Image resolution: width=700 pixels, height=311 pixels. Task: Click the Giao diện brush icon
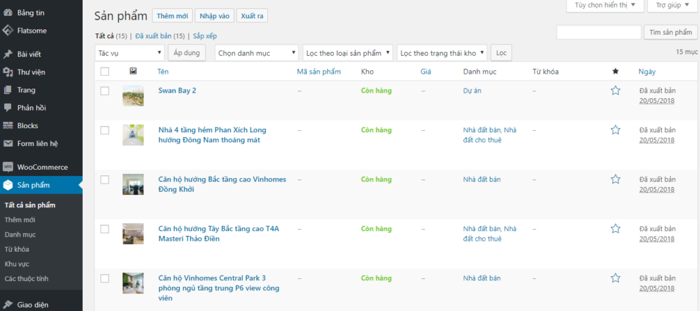(8, 306)
